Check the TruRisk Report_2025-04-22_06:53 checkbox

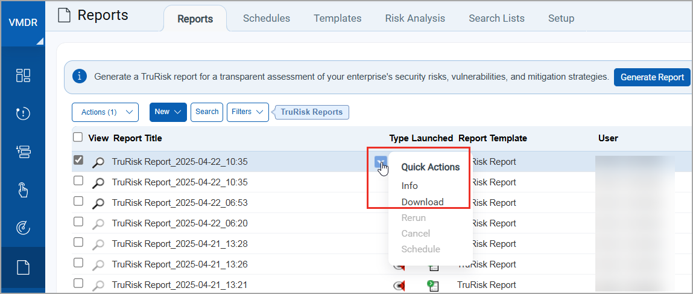[x=78, y=201]
